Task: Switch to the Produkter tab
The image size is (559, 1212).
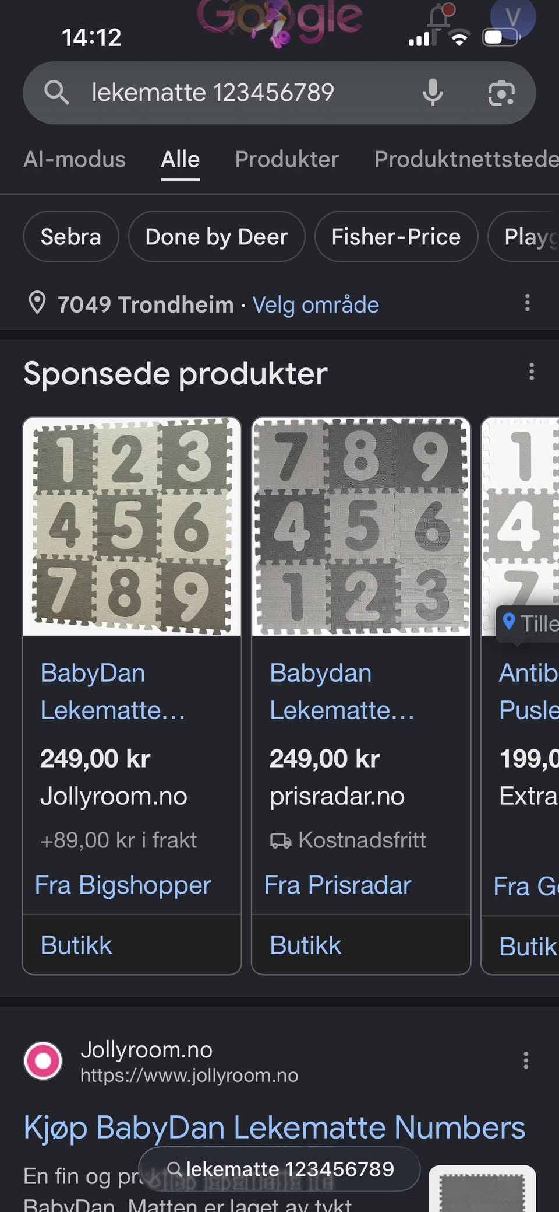Action: pos(286,159)
